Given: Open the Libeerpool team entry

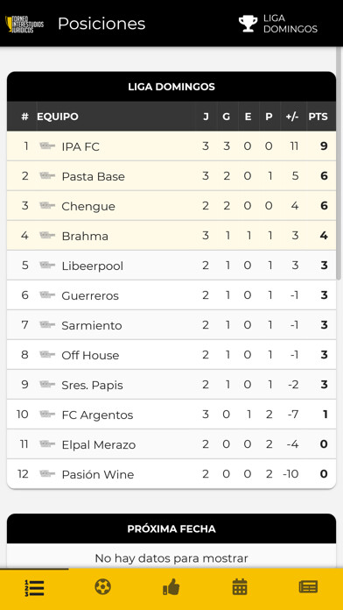Looking at the screenshot, I should [x=171, y=266].
